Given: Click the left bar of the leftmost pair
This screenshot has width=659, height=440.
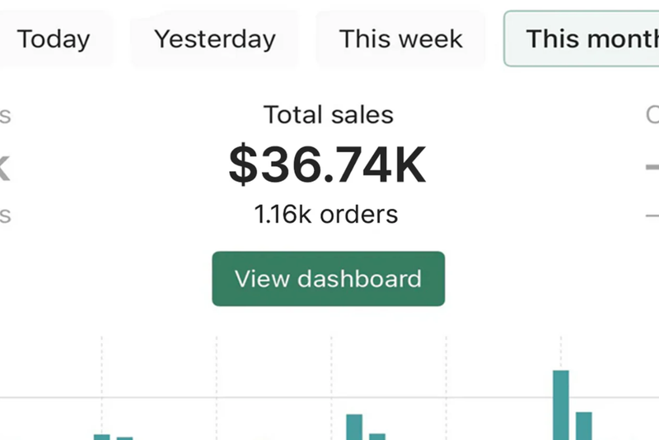Looking at the screenshot, I should (x=101, y=437).
